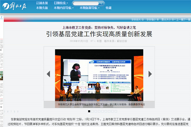Click the fifth slideshow indicator square
Image resolution: width=191 pixels, height=127 pixels.
[103, 111]
